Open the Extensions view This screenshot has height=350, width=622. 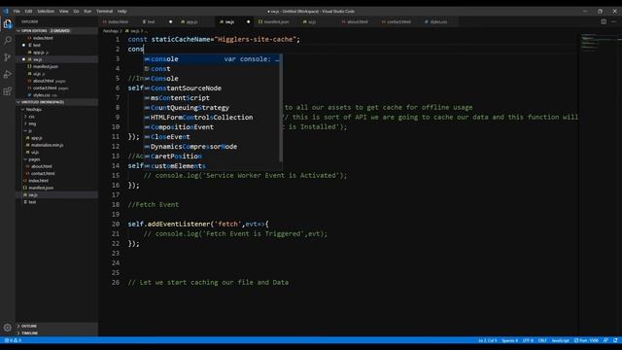pos(8,91)
